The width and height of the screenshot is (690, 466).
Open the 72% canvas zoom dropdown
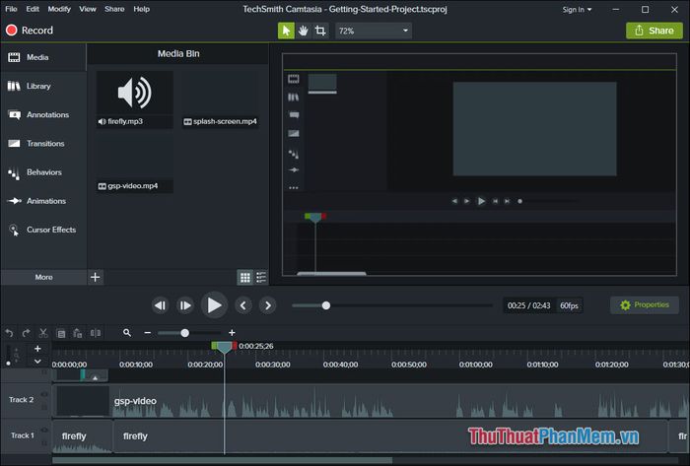(374, 31)
